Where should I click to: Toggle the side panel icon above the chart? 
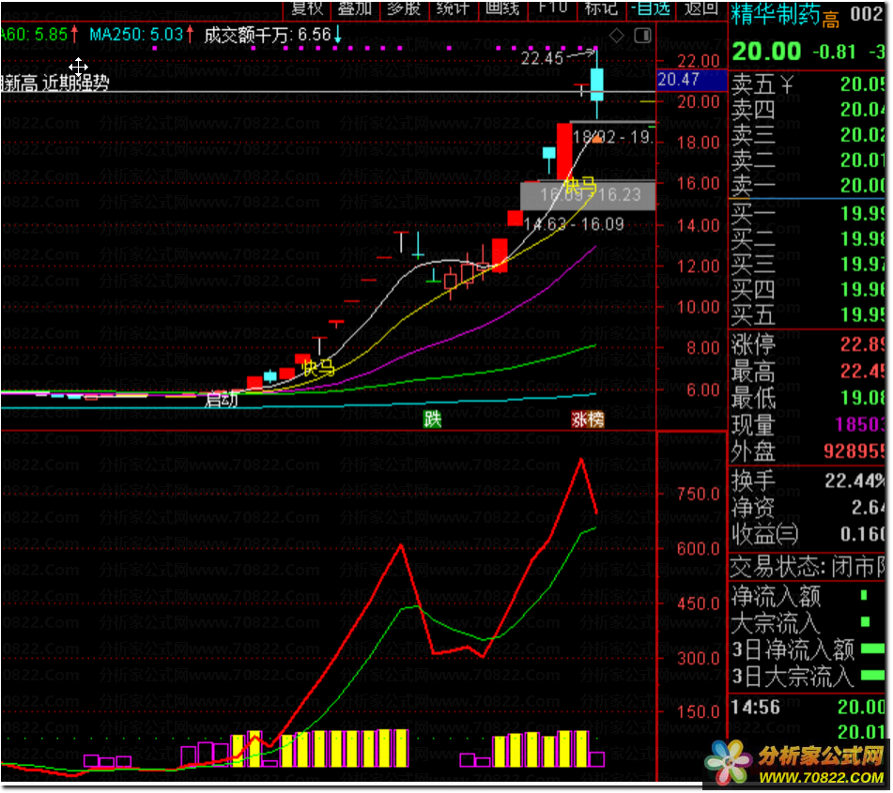[642, 36]
